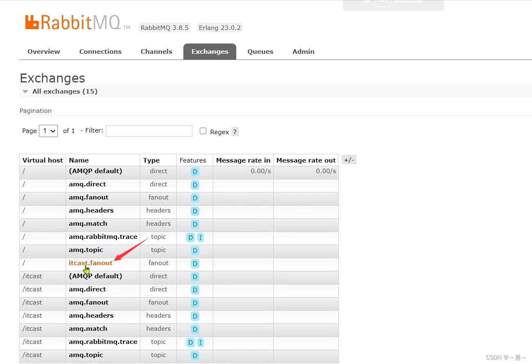Click the RabbitMQ 3.8.5 version label
The height and width of the screenshot is (364, 532).
[164, 27]
